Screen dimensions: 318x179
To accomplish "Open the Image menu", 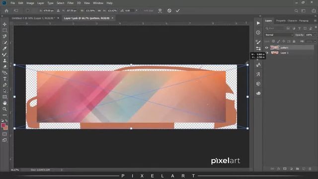I will tap(30, 3).
